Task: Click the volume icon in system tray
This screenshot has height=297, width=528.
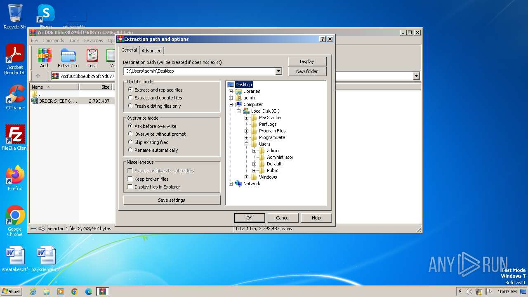Action: [x=469, y=292]
